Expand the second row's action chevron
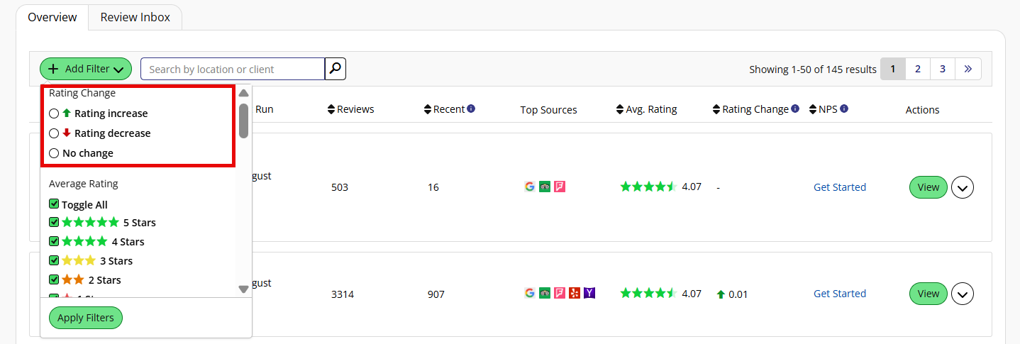This screenshot has width=1020, height=344. click(963, 294)
